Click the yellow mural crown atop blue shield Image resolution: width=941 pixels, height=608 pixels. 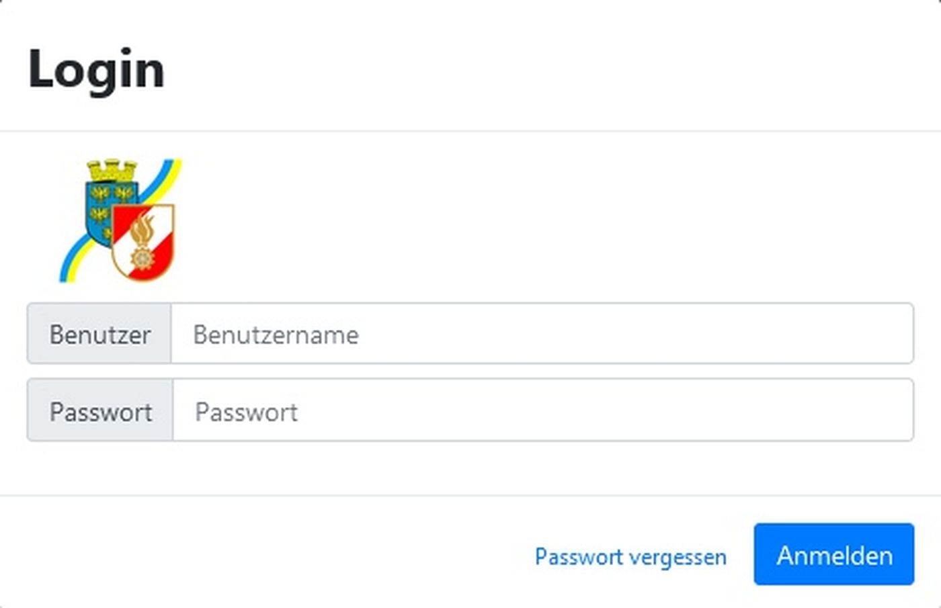click(112, 171)
